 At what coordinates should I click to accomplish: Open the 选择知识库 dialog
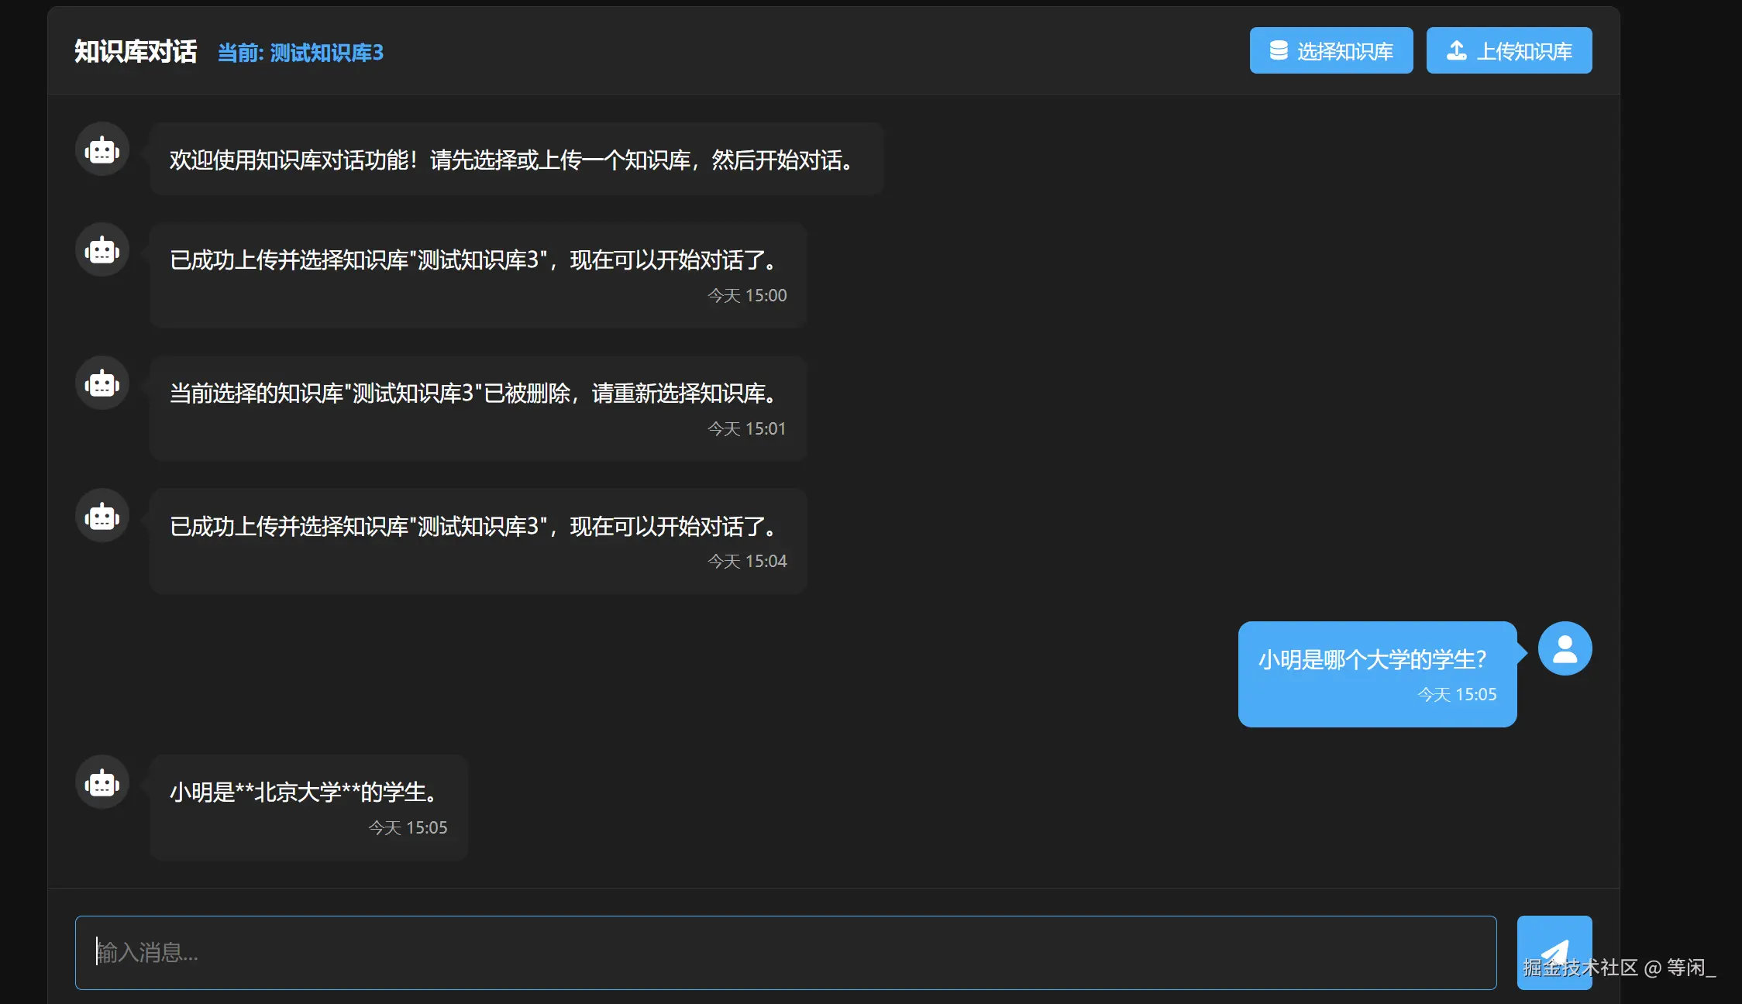(1331, 50)
